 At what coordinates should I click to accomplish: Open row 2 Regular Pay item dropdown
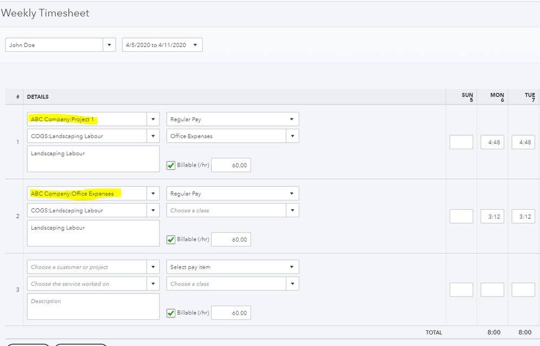tap(233, 194)
